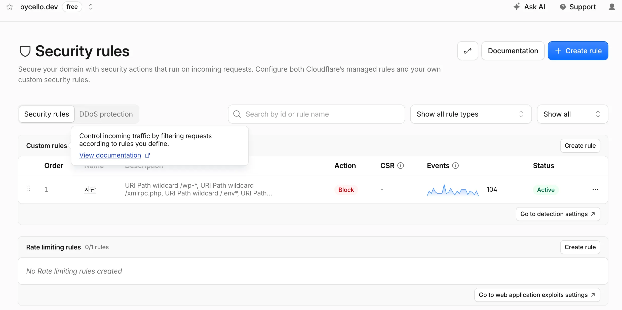The image size is (622, 310).
Task: Click the traffic flow diagram icon button
Action: click(x=468, y=51)
